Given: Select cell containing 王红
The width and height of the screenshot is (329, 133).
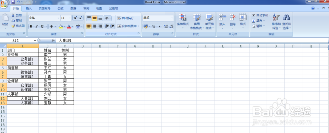Looking at the screenshot, I should click(x=47, y=68).
